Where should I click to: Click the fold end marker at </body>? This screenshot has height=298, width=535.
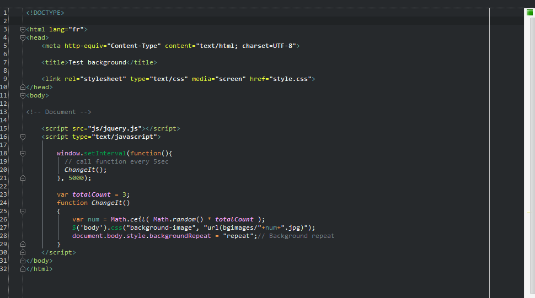(x=23, y=261)
